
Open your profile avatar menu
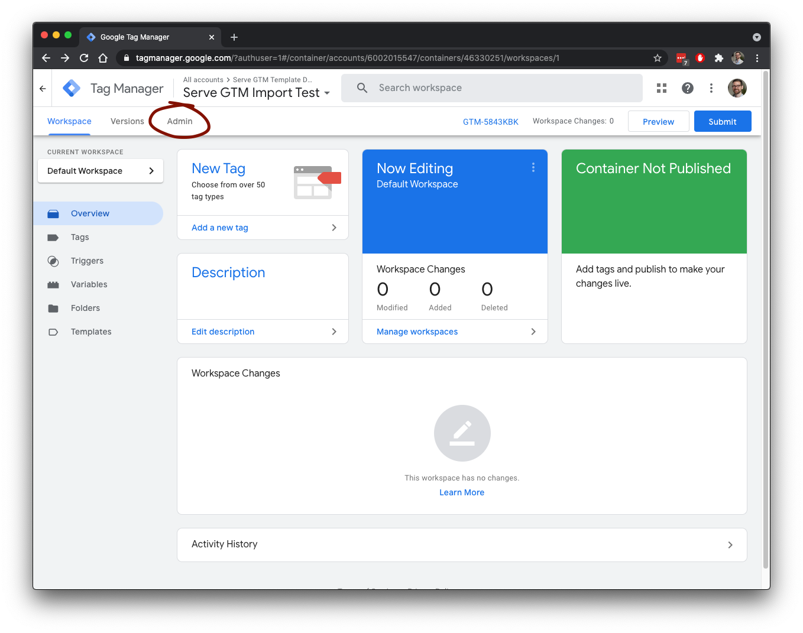tap(737, 87)
